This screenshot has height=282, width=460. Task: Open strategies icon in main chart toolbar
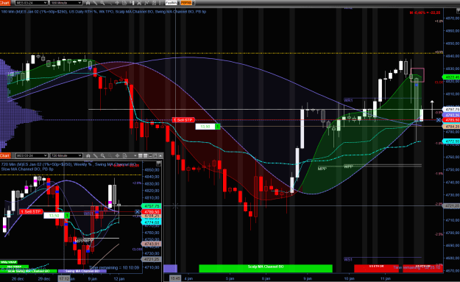pyautogui.click(x=154, y=3)
